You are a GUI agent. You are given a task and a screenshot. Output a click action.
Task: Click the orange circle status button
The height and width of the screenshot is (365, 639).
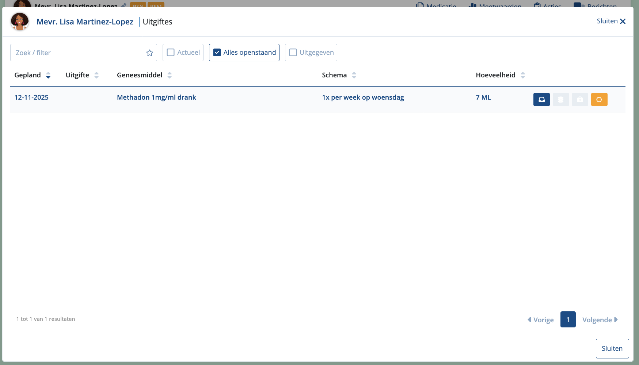(x=599, y=100)
